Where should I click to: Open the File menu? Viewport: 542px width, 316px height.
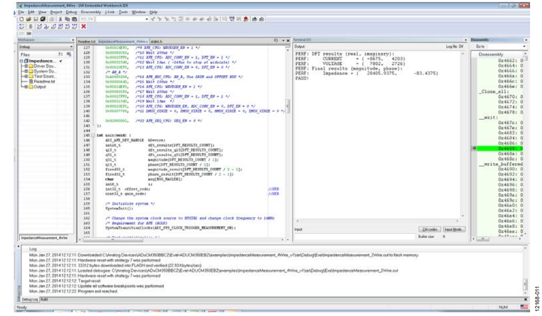(21, 12)
